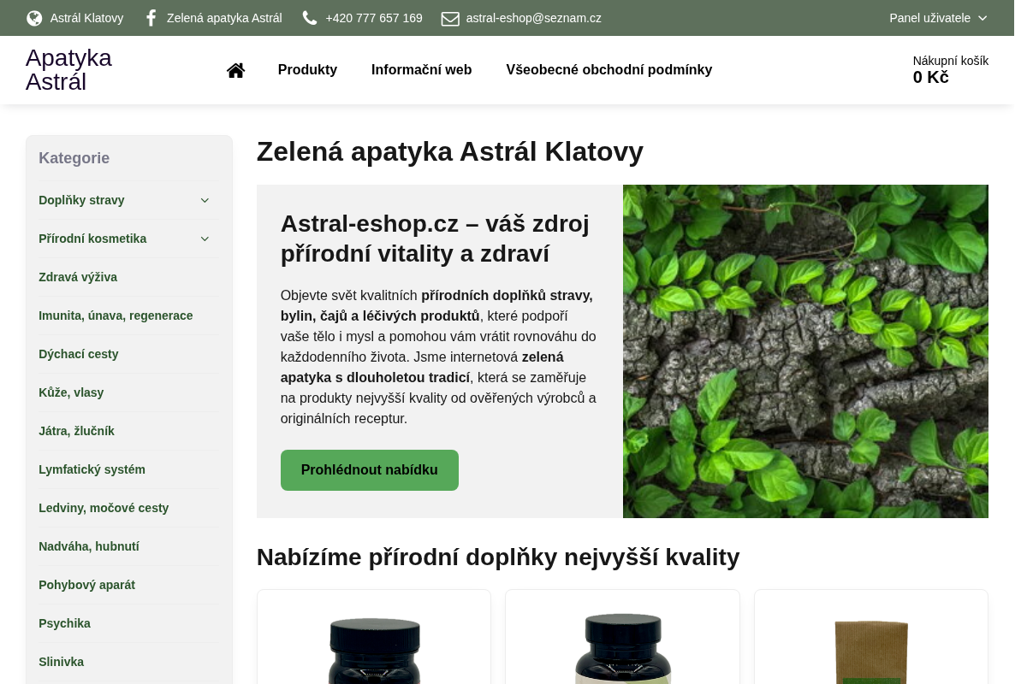Click the Facebook icon in top bar
Viewport: 1027px width, 684px height.
[x=151, y=18]
